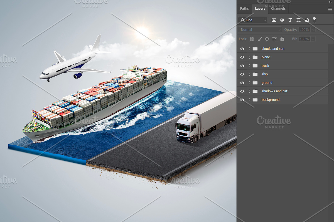Viewport: 334px width, 222px height.
Task: Open the Layers panel options menu
Action: coord(330,9)
